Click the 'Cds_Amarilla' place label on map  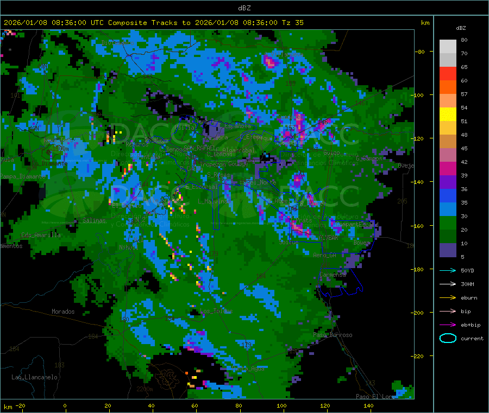point(41,235)
